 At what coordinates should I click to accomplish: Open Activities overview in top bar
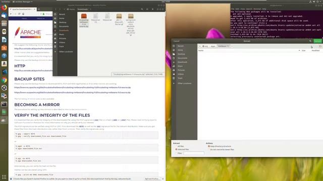(x=6, y=2)
